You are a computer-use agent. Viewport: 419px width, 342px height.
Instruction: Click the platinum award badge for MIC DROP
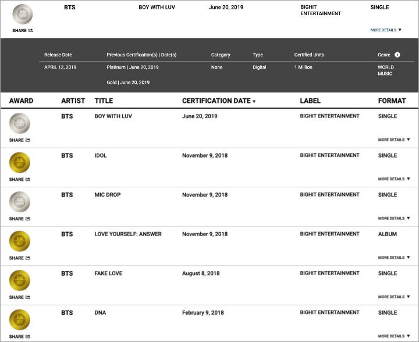pos(20,202)
